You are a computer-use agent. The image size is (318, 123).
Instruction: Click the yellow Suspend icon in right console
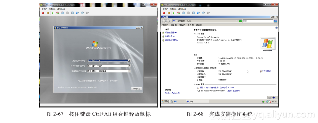click(169, 13)
